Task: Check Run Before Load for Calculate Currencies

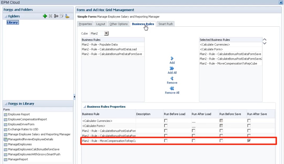Action: tap(166, 121)
